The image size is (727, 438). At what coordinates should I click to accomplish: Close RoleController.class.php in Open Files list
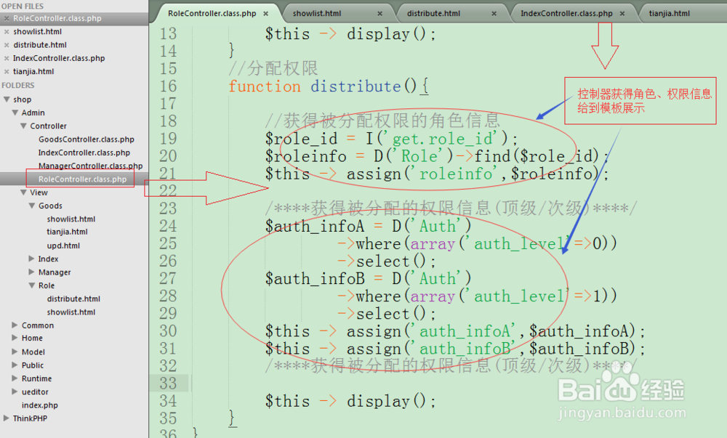7,18
